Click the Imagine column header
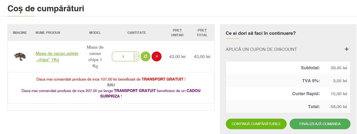The image size is (357, 134). pos(20,32)
